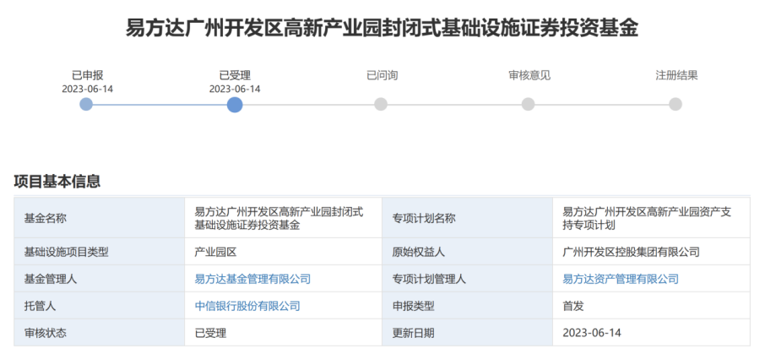Click the 广州开发区控股集团有限公司 value
The width and height of the screenshot is (765, 354).
tap(632, 252)
